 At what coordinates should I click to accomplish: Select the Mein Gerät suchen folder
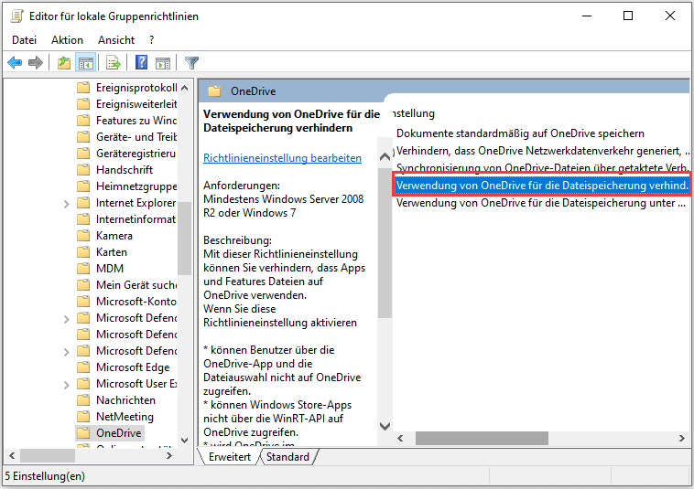coord(127,285)
